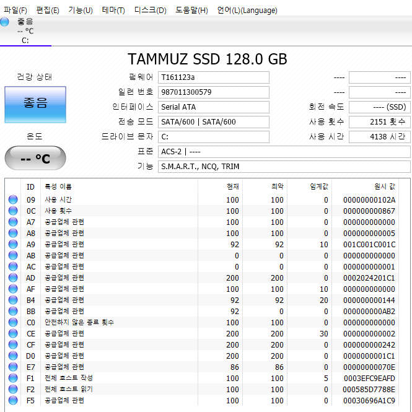The width and height of the screenshot is (412, 412).
Task: Click the drive letter field C:
Action: click(x=214, y=137)
